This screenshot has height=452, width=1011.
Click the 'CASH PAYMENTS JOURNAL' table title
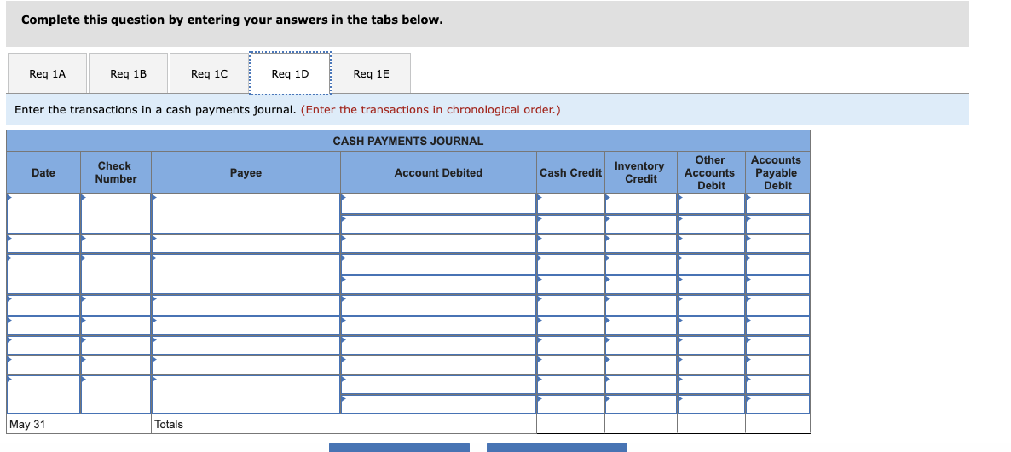pos(408,142)
